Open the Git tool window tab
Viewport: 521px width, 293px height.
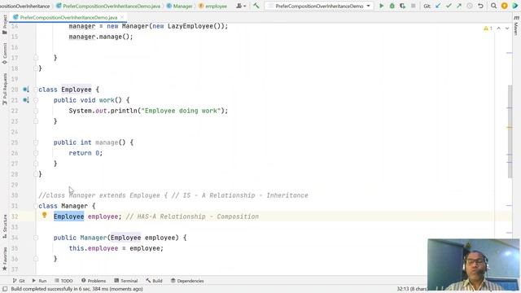19,281
